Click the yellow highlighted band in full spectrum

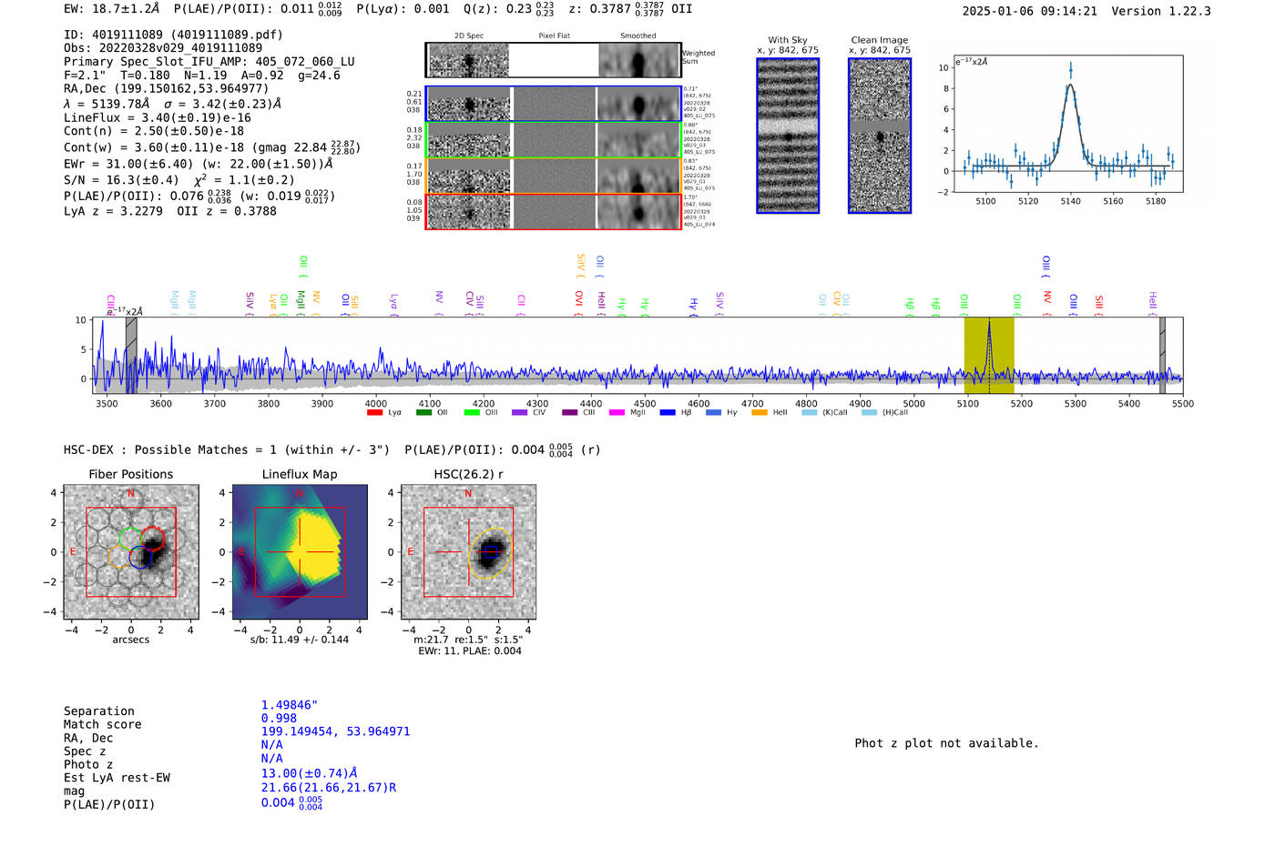pos(989,355)
